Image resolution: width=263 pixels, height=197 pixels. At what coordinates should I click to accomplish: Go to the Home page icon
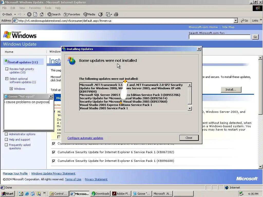(42, 14)
